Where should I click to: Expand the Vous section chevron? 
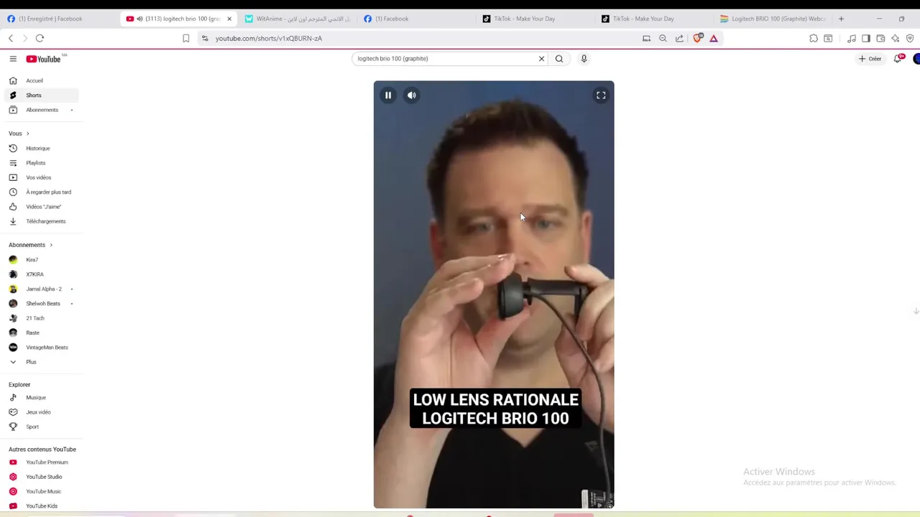[28, 134]
